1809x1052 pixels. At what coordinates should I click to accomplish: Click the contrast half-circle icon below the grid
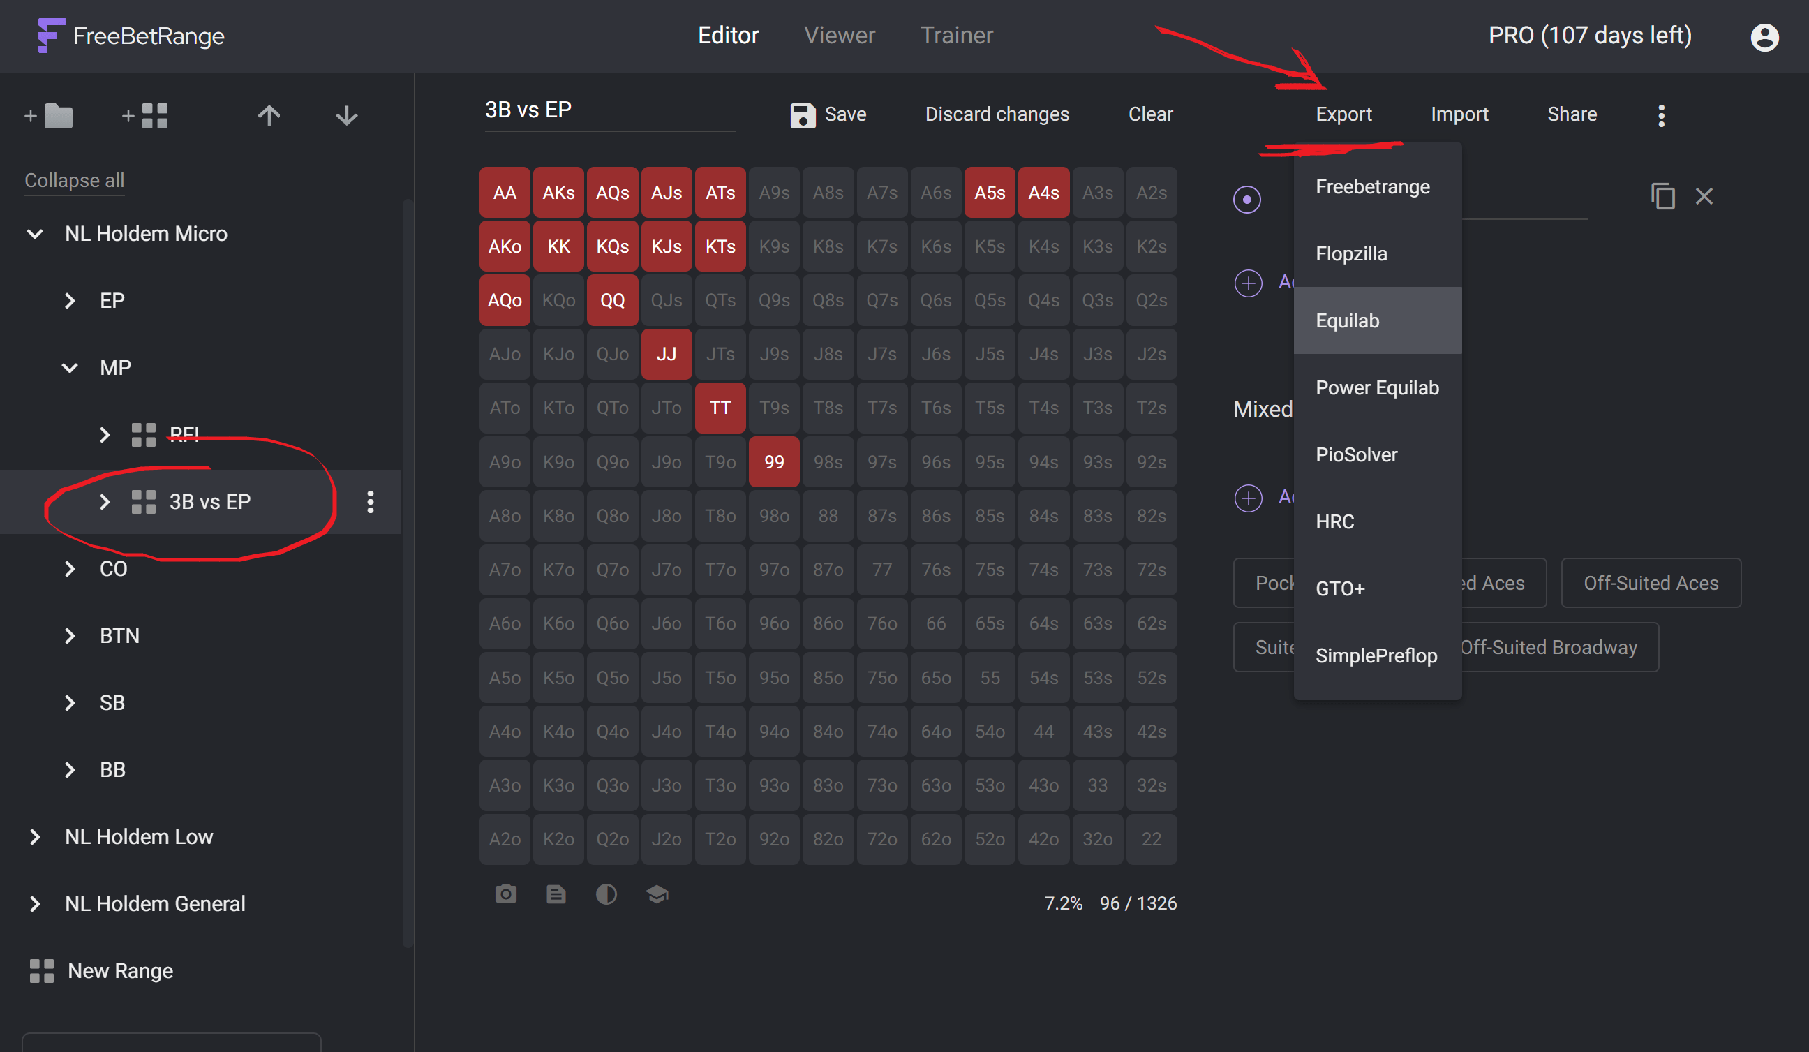(606, 894)
